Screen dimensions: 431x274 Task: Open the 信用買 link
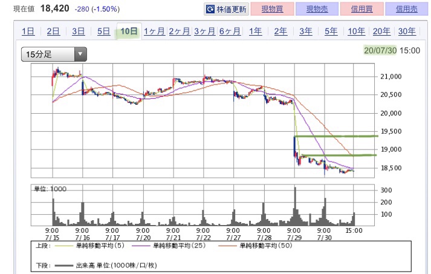[361, 9]
